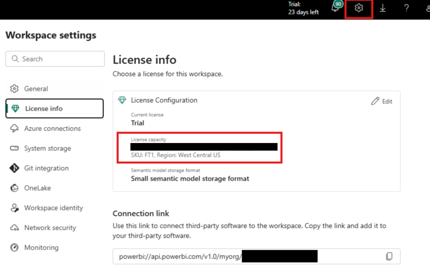
Task: Open the help question mark icon
Action: [x=406, y=8]
